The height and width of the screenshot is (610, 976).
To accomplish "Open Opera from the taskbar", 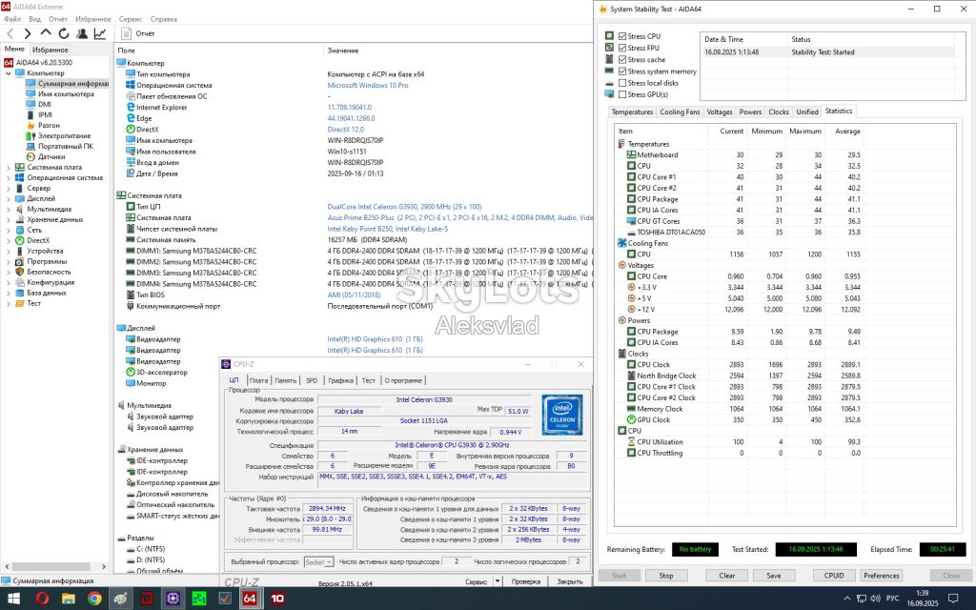I will point(42,599).
